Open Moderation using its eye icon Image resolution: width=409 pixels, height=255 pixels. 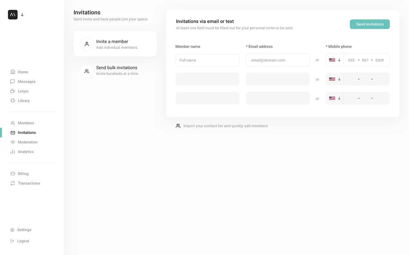12,142
